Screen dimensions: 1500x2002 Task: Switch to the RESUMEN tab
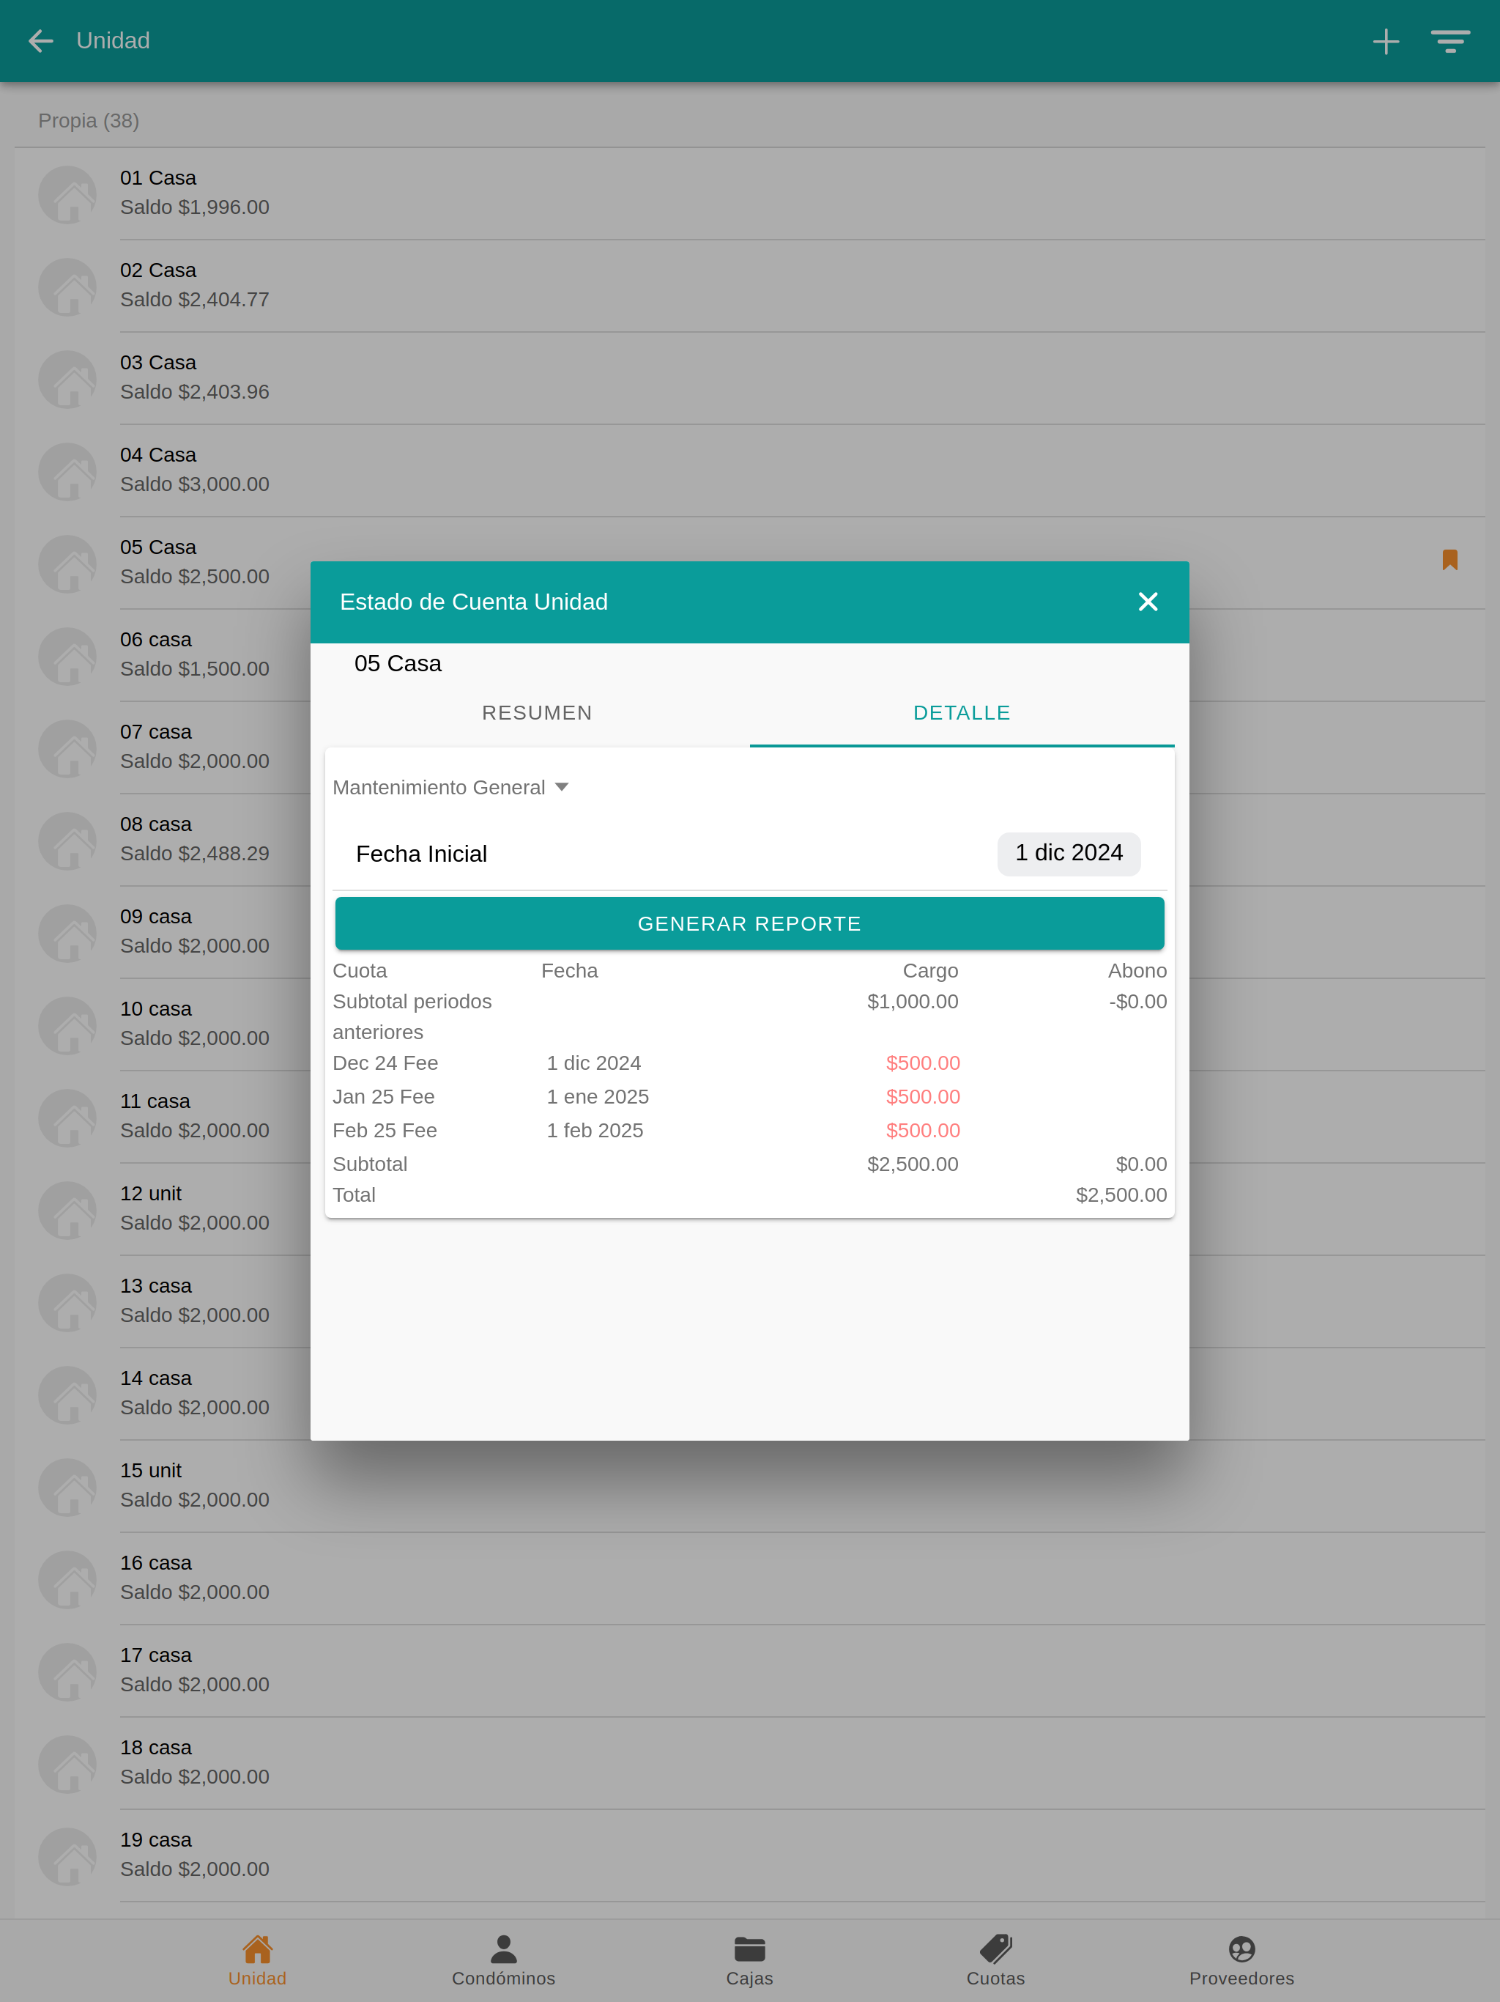click(538, 713)
